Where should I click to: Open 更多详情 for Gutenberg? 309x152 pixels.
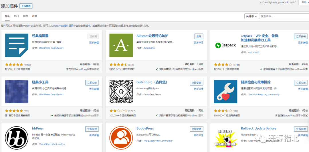(x=199, y=89)
